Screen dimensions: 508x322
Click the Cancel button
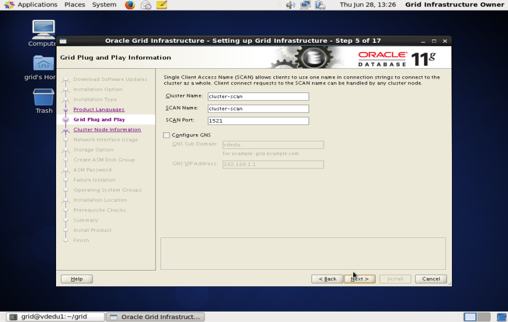(x=431, y=279)
